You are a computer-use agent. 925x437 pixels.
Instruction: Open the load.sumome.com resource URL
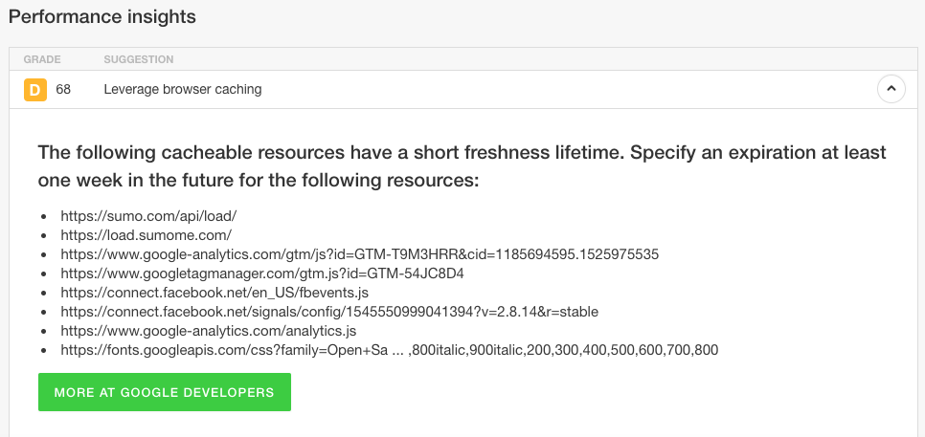pyautogui.click(x=146, y=235)
